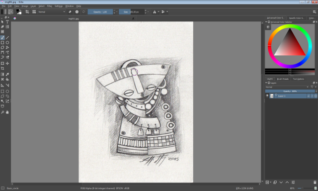Screen dimensions: 318x191
Task: Open the brush presets chooser button
Action: (34, 12)
